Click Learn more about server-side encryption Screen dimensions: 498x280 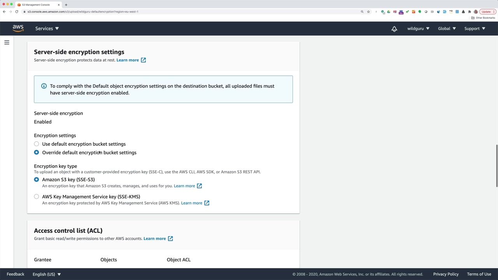(128, 60)
